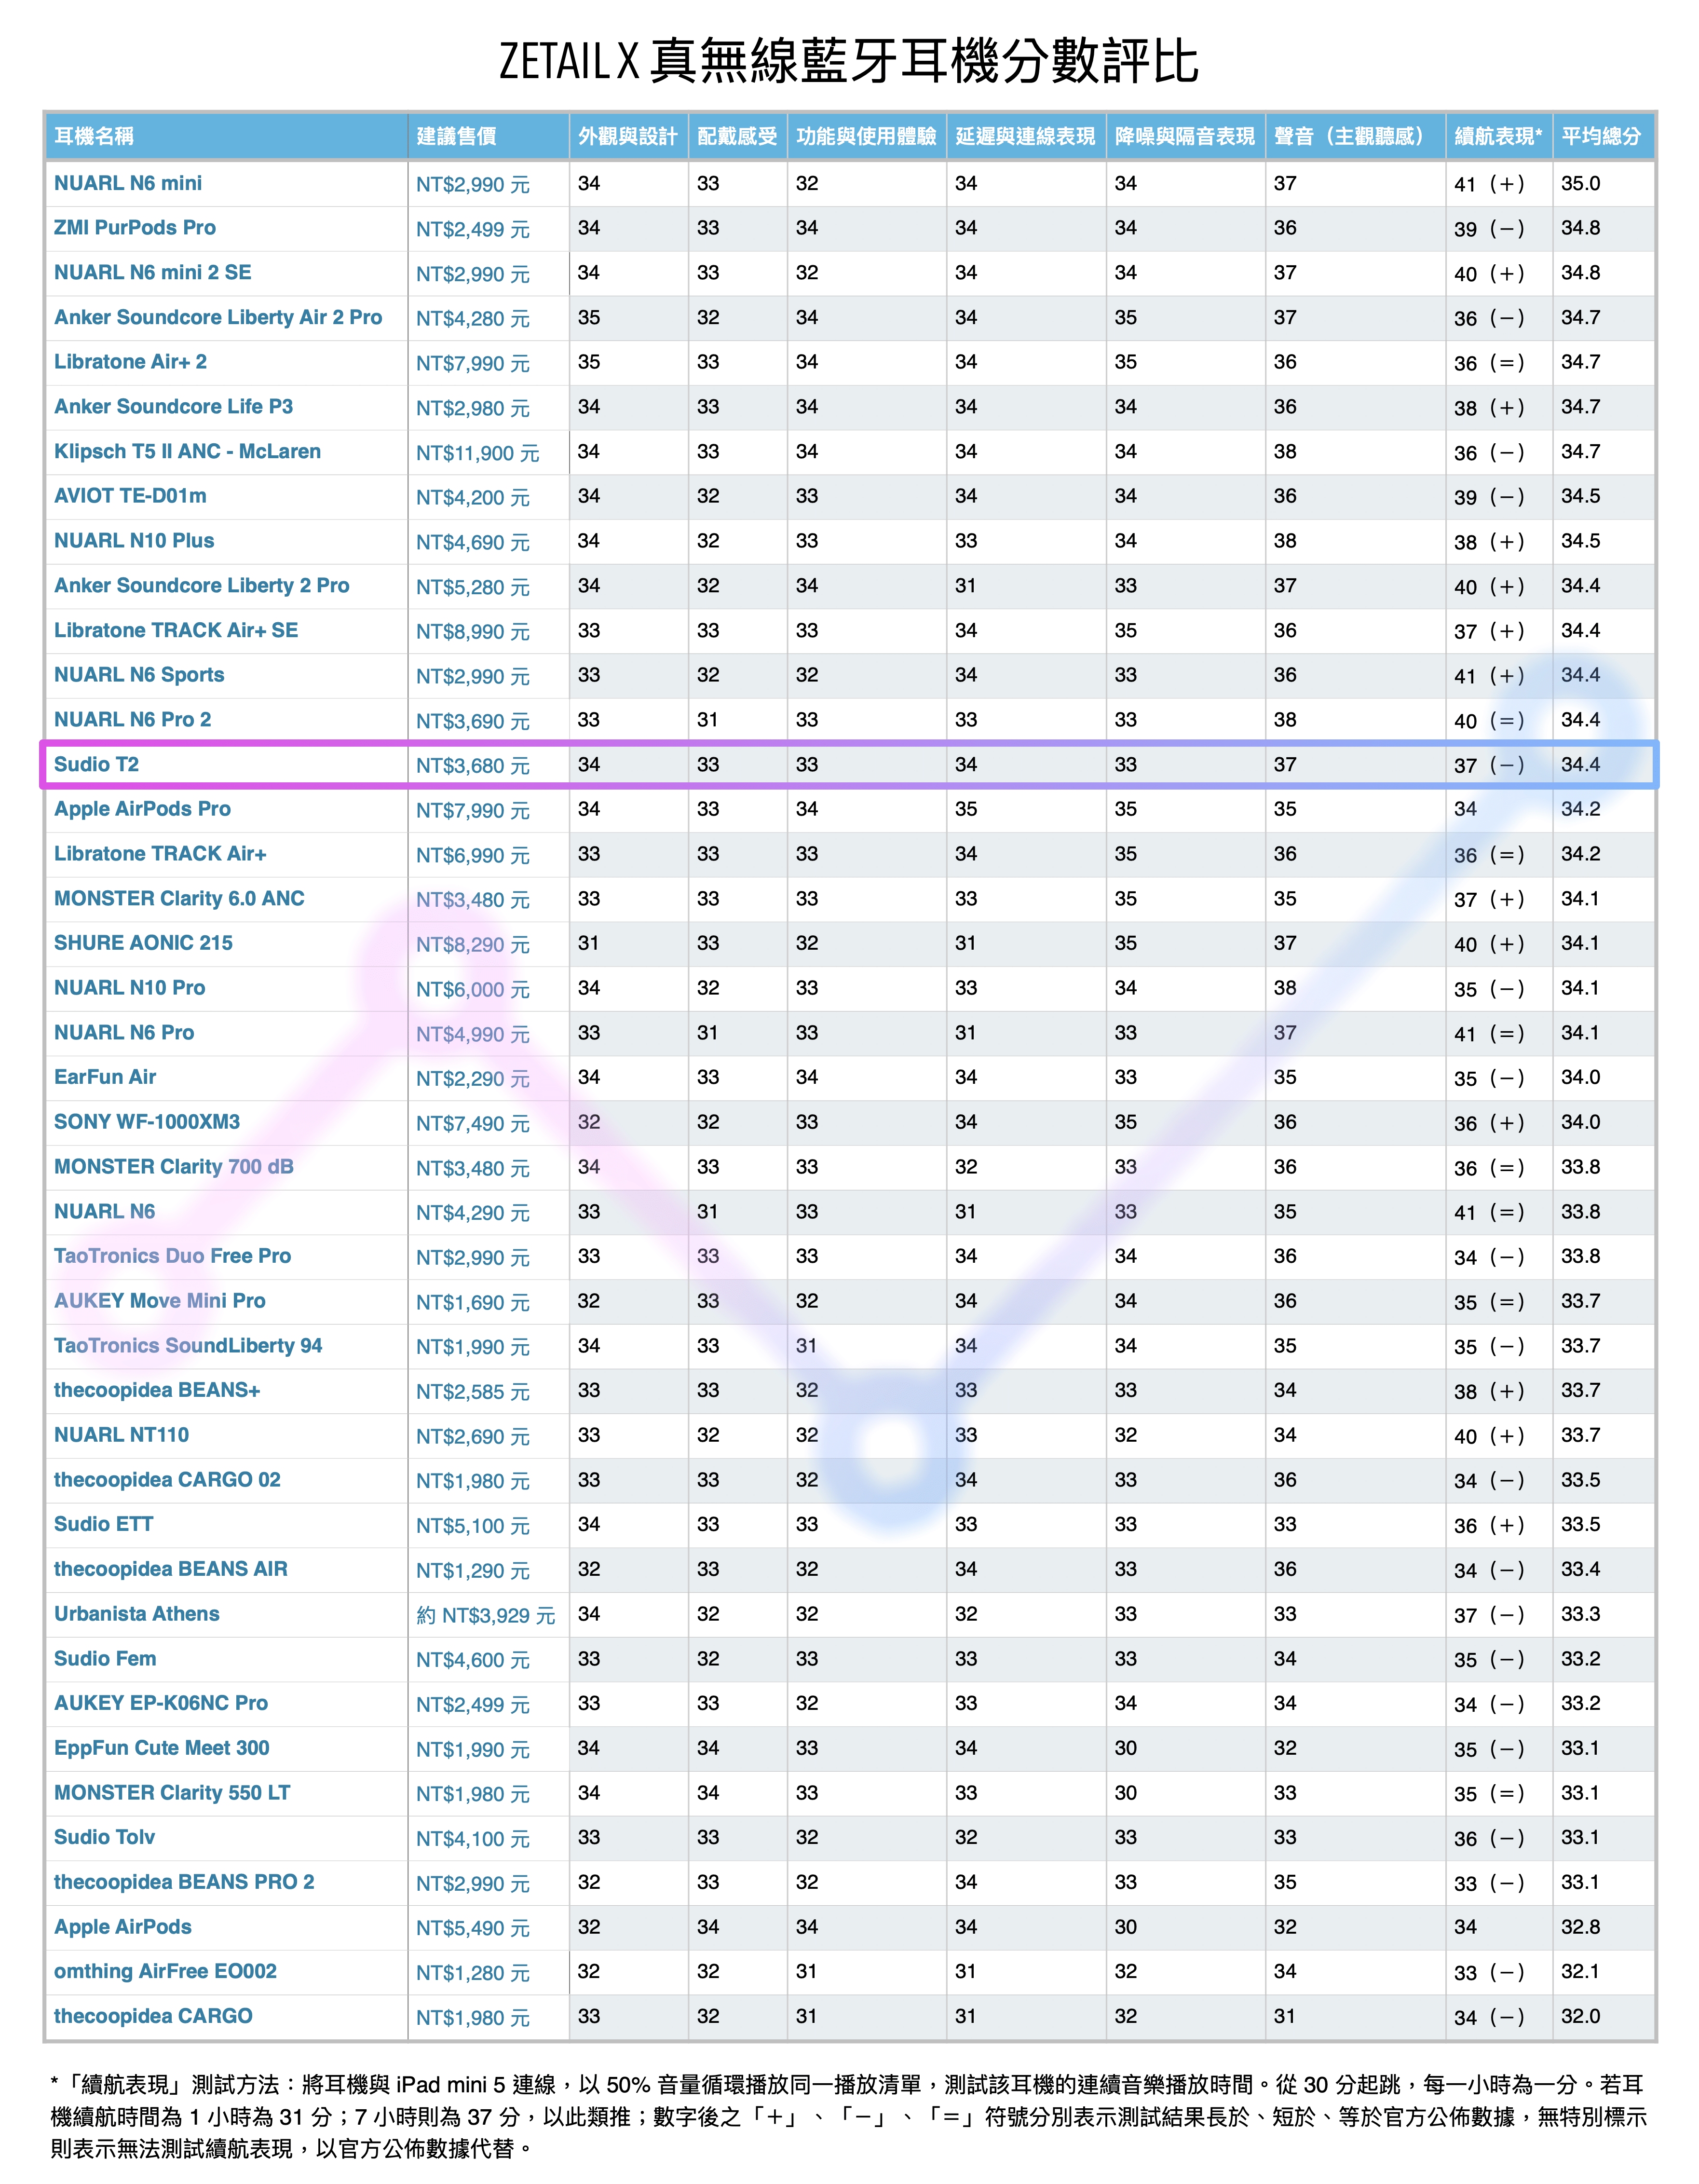Open the omthing AirFree EO002 link
This screenshot has width=1699, height=2184.
click(165, 1971)
